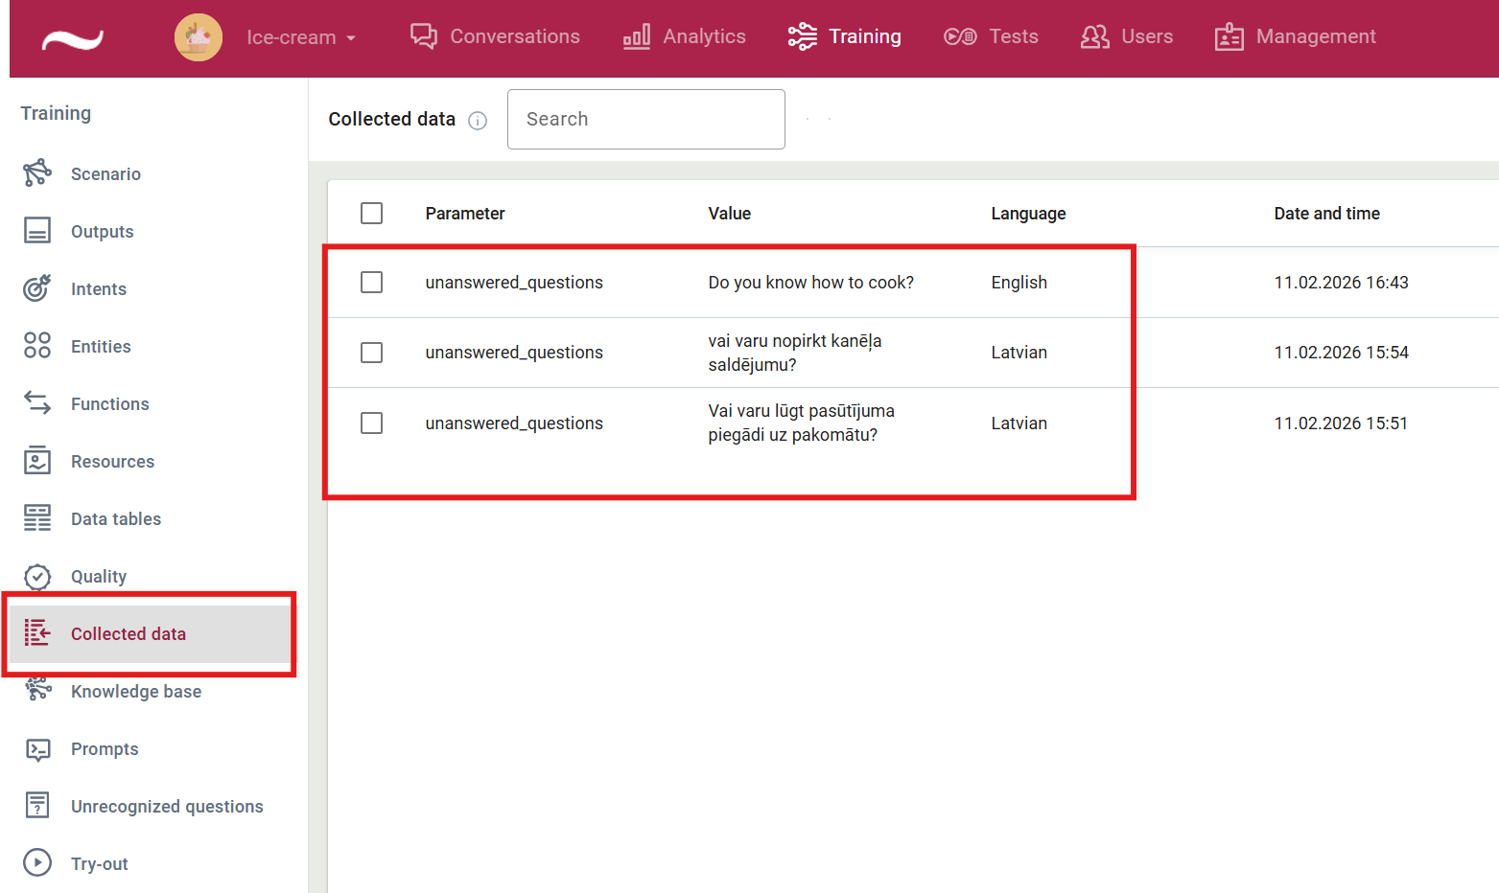
Task: Open the Conversations tab
Action: (495, 36)
